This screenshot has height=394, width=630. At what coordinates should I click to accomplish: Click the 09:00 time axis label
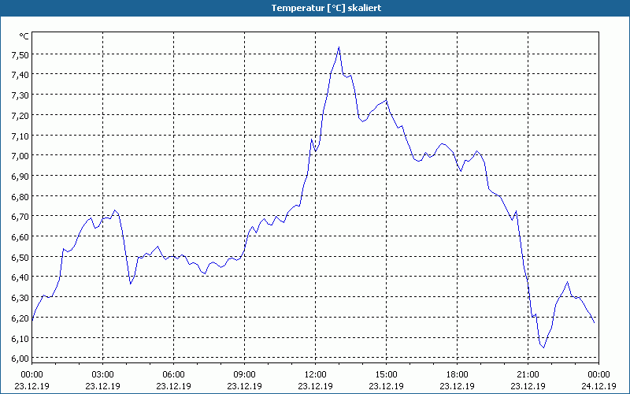click(245, 375)
